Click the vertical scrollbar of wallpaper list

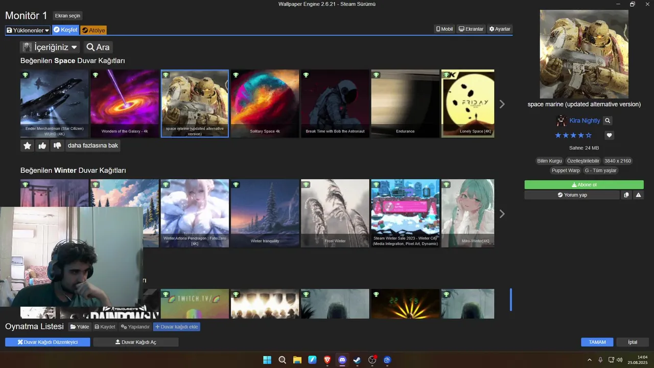pyautogui.click(x=510, y=300)
